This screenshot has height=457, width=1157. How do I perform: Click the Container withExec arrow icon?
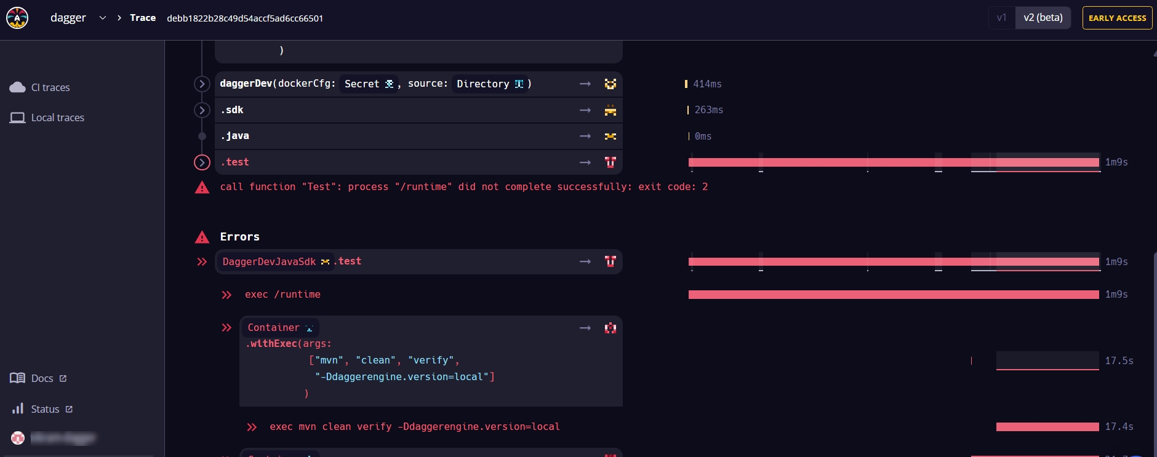tap(585, 328)
